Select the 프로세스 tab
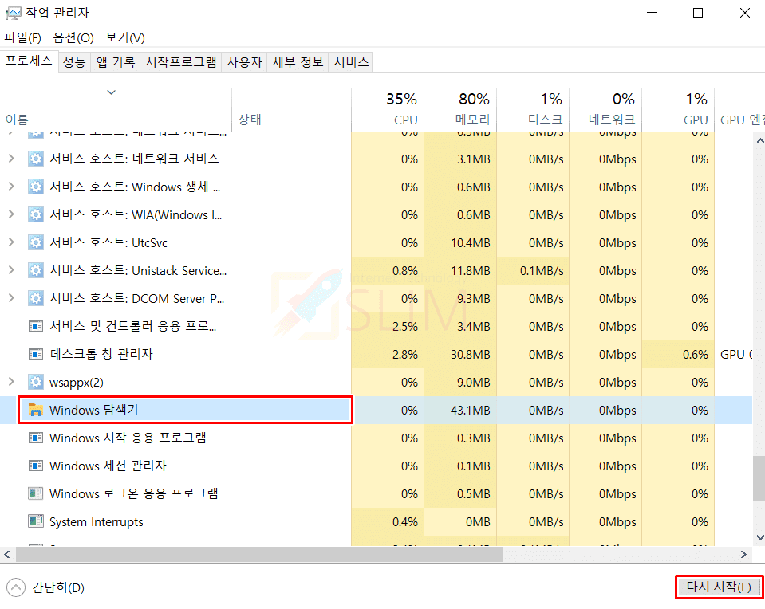 tap(29, 61)
